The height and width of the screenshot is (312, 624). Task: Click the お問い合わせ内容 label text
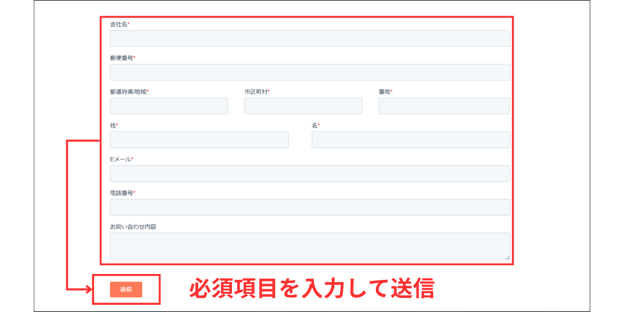point(133,227)
